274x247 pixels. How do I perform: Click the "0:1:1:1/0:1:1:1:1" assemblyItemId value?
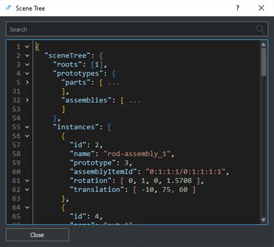(x=186, y=171)
